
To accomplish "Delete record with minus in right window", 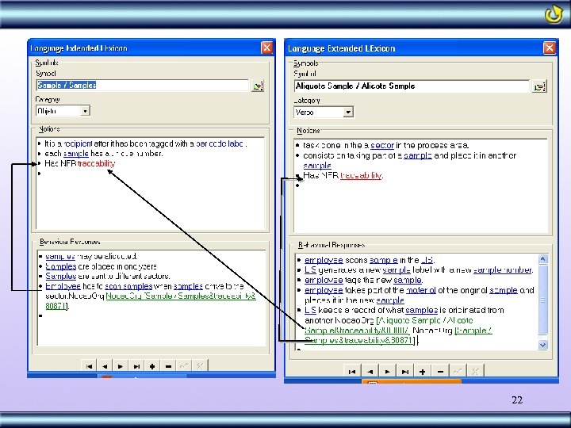I will coord(440,372).
